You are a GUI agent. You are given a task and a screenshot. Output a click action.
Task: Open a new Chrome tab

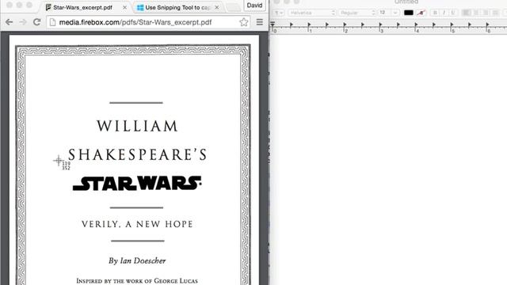(233, 7)
